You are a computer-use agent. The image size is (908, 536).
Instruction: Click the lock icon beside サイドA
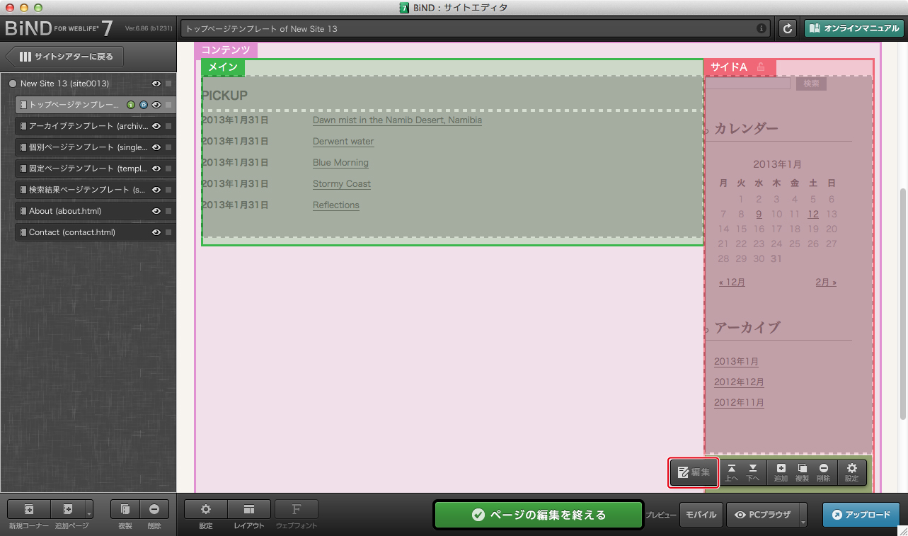tap(761, 67)
